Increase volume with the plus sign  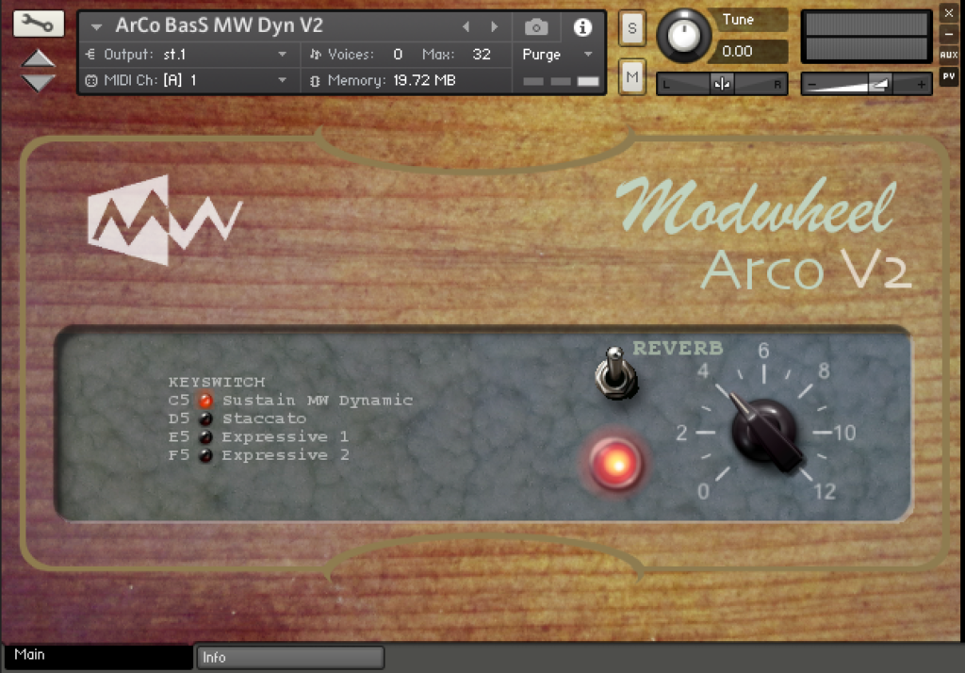[921, 84]
